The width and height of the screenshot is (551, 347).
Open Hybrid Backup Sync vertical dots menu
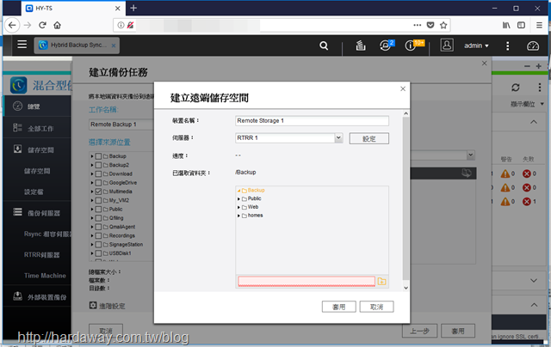tap(540, 88)
